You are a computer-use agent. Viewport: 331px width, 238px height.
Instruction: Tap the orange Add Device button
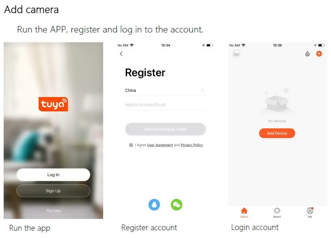click(277, 133)
